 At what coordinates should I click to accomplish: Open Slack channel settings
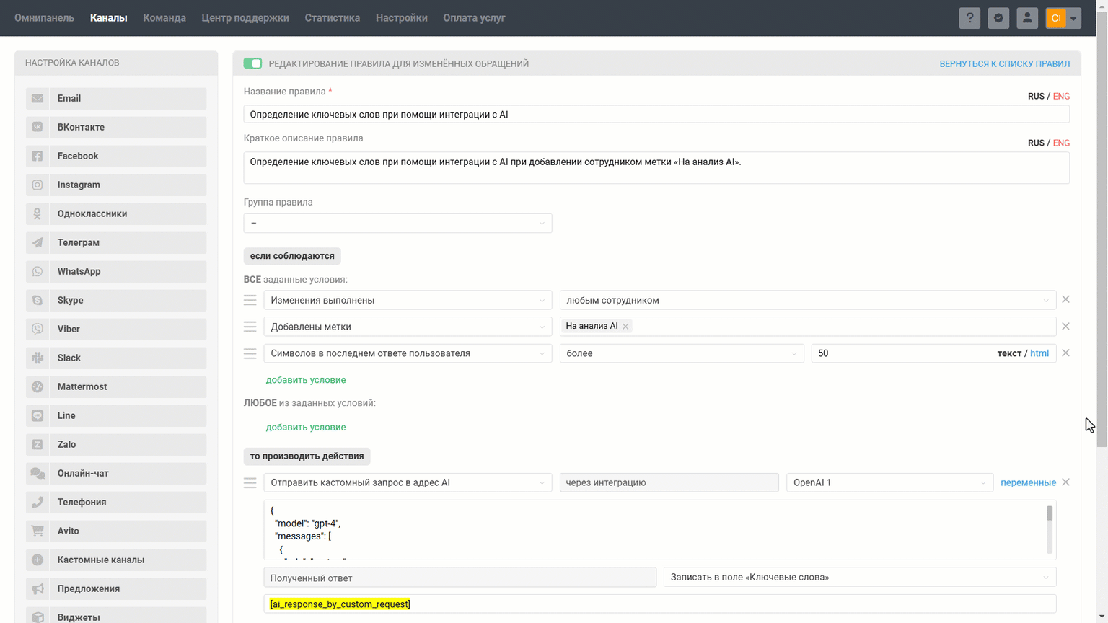coord(116,358)
